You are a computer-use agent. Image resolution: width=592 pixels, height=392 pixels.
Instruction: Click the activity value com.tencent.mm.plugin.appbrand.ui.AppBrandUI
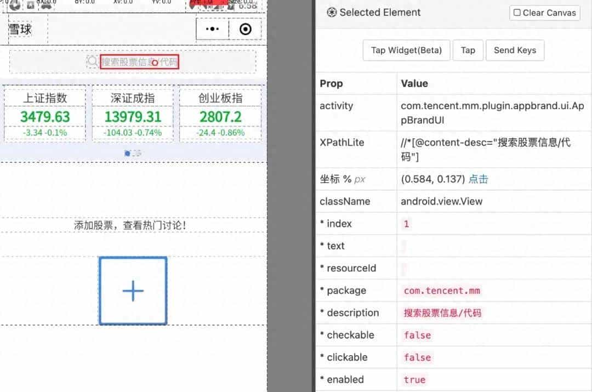(492, 113)
